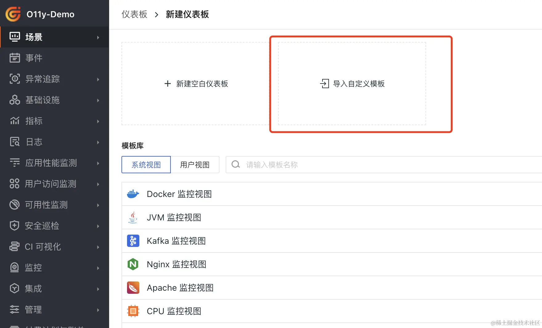This screenshot has width=542, height=328.
Task: Open the 指标 menu label
Action: (x=34, y=121)
